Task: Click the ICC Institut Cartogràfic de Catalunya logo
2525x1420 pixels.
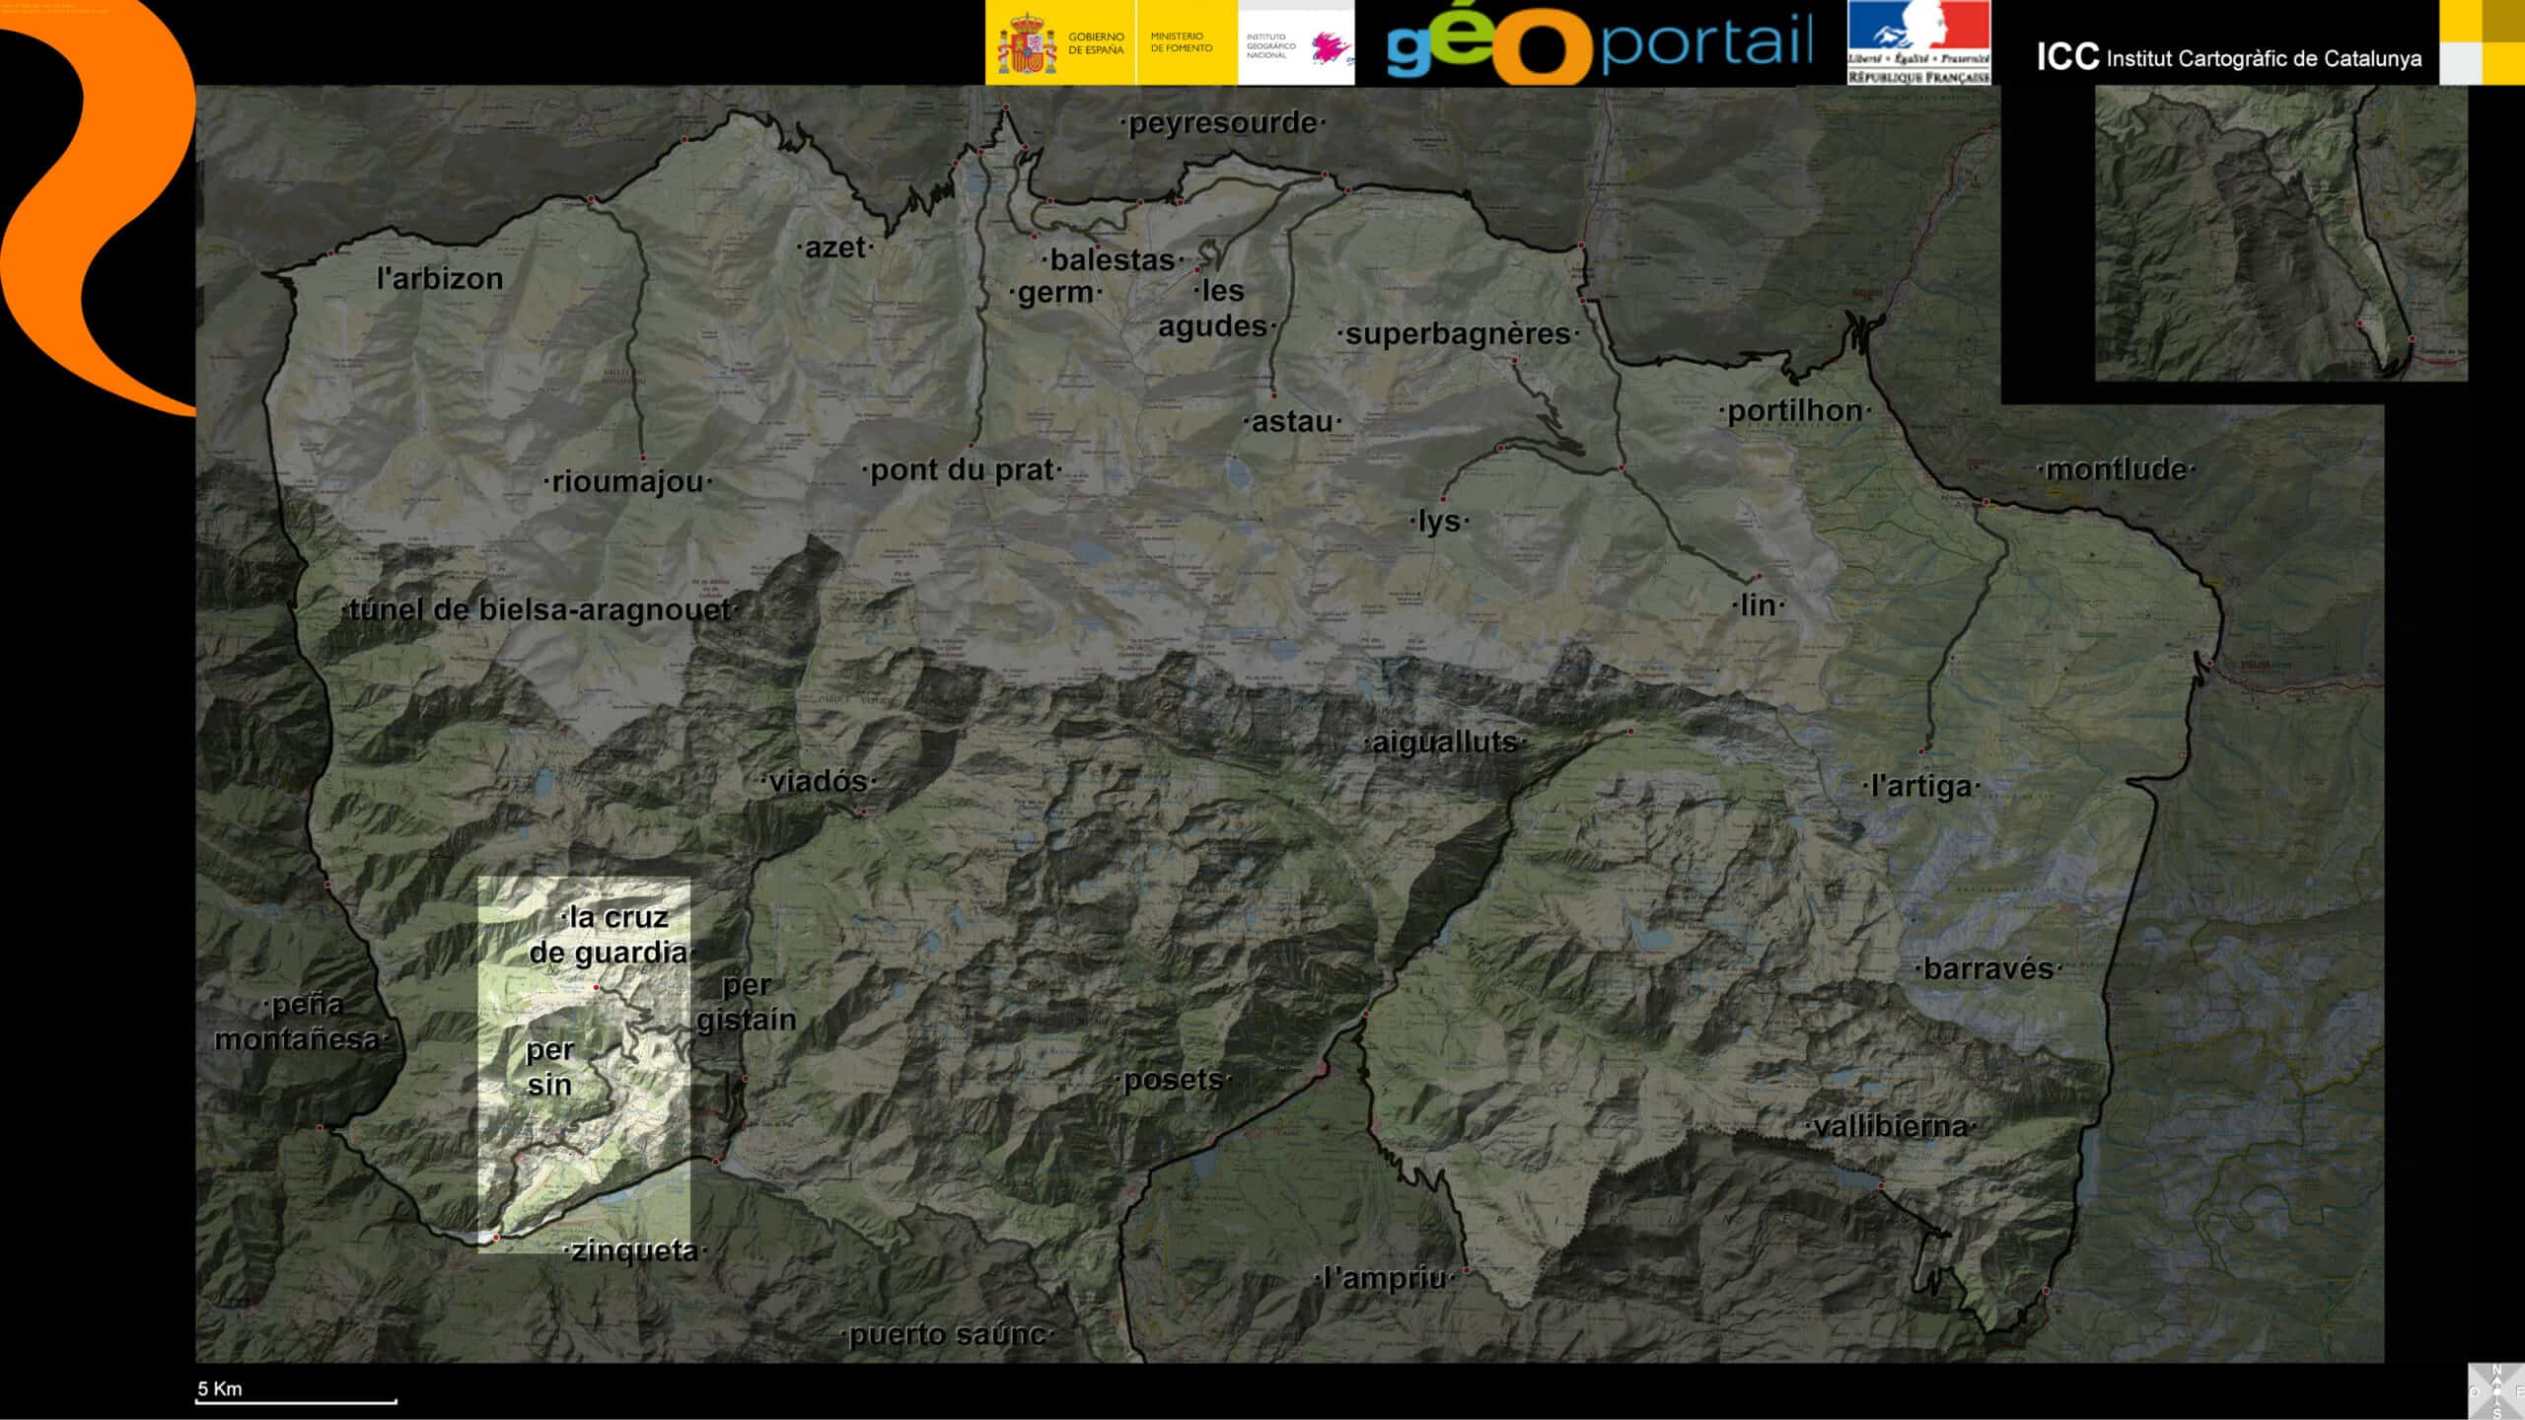Action: [2228, 57]
